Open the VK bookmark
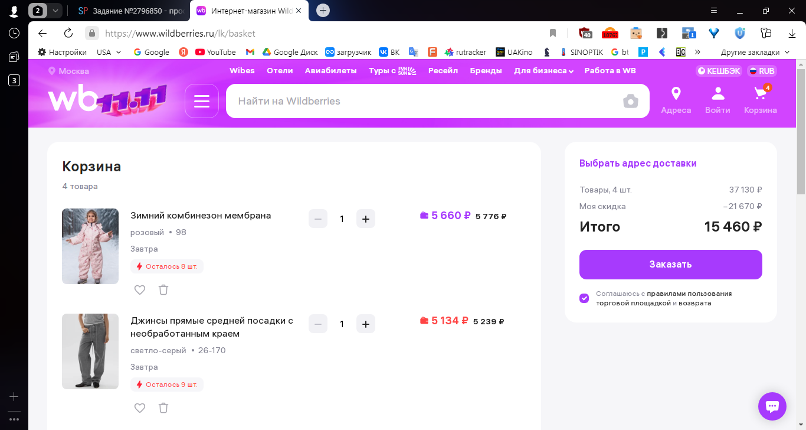 coord(389,52)
